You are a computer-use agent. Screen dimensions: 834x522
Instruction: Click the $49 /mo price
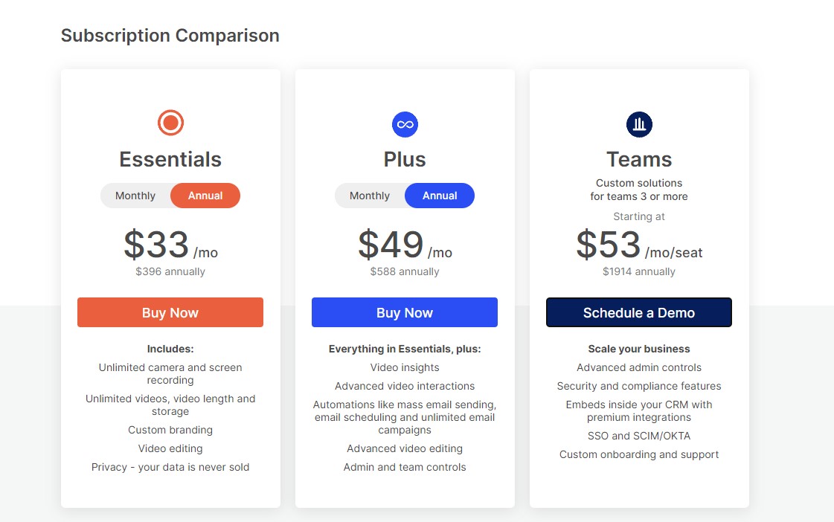[405, 245]
